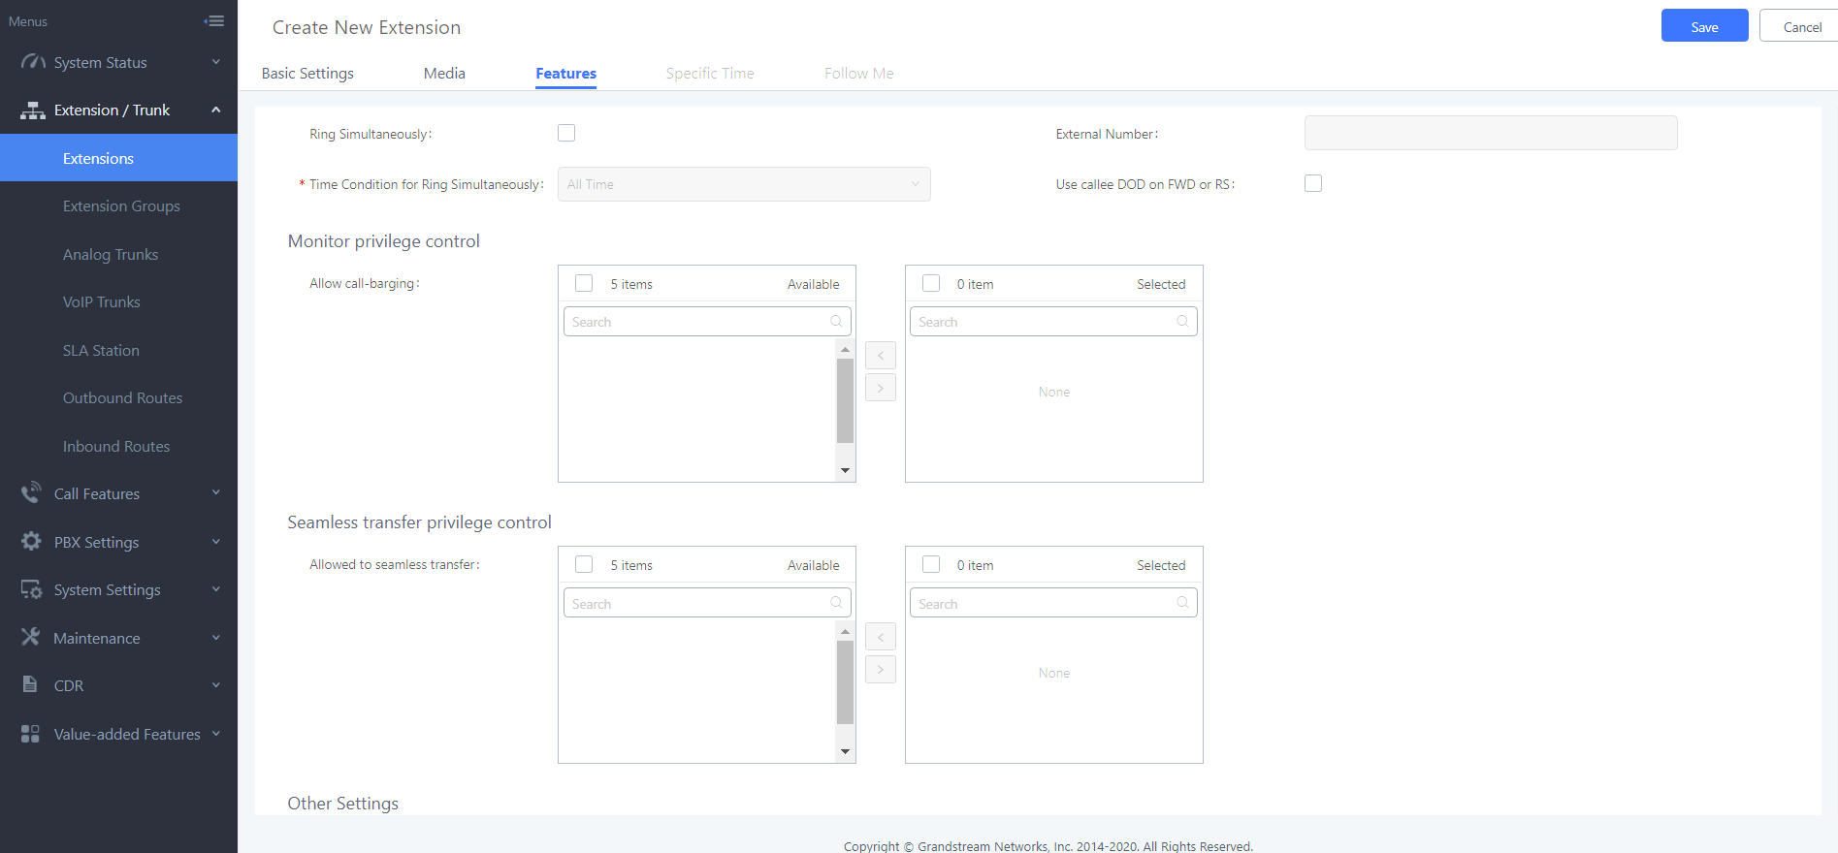Click the call-barging available list scrollbar
The image size is (1838, 853).
[x=845, y=400]
